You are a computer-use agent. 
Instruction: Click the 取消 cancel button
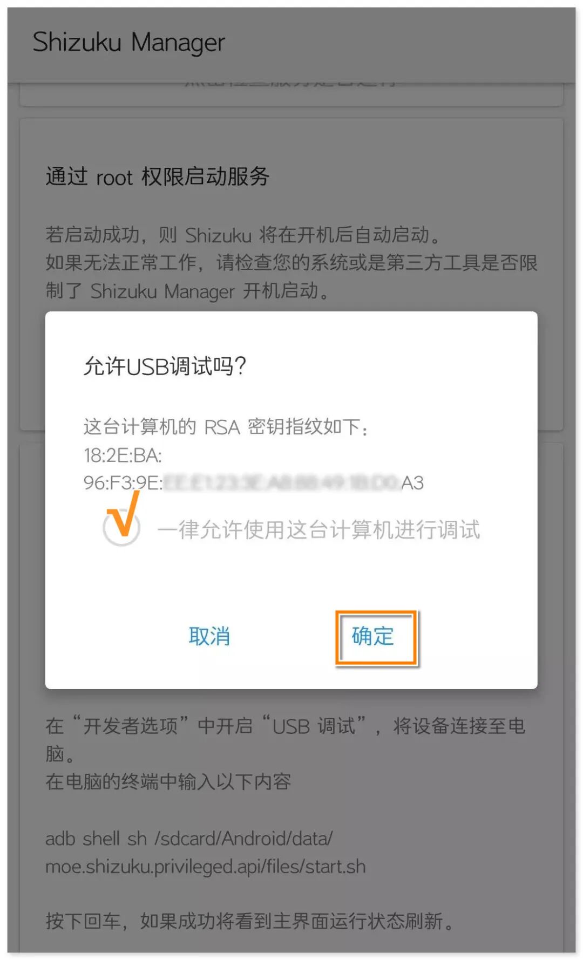[209, 636]
